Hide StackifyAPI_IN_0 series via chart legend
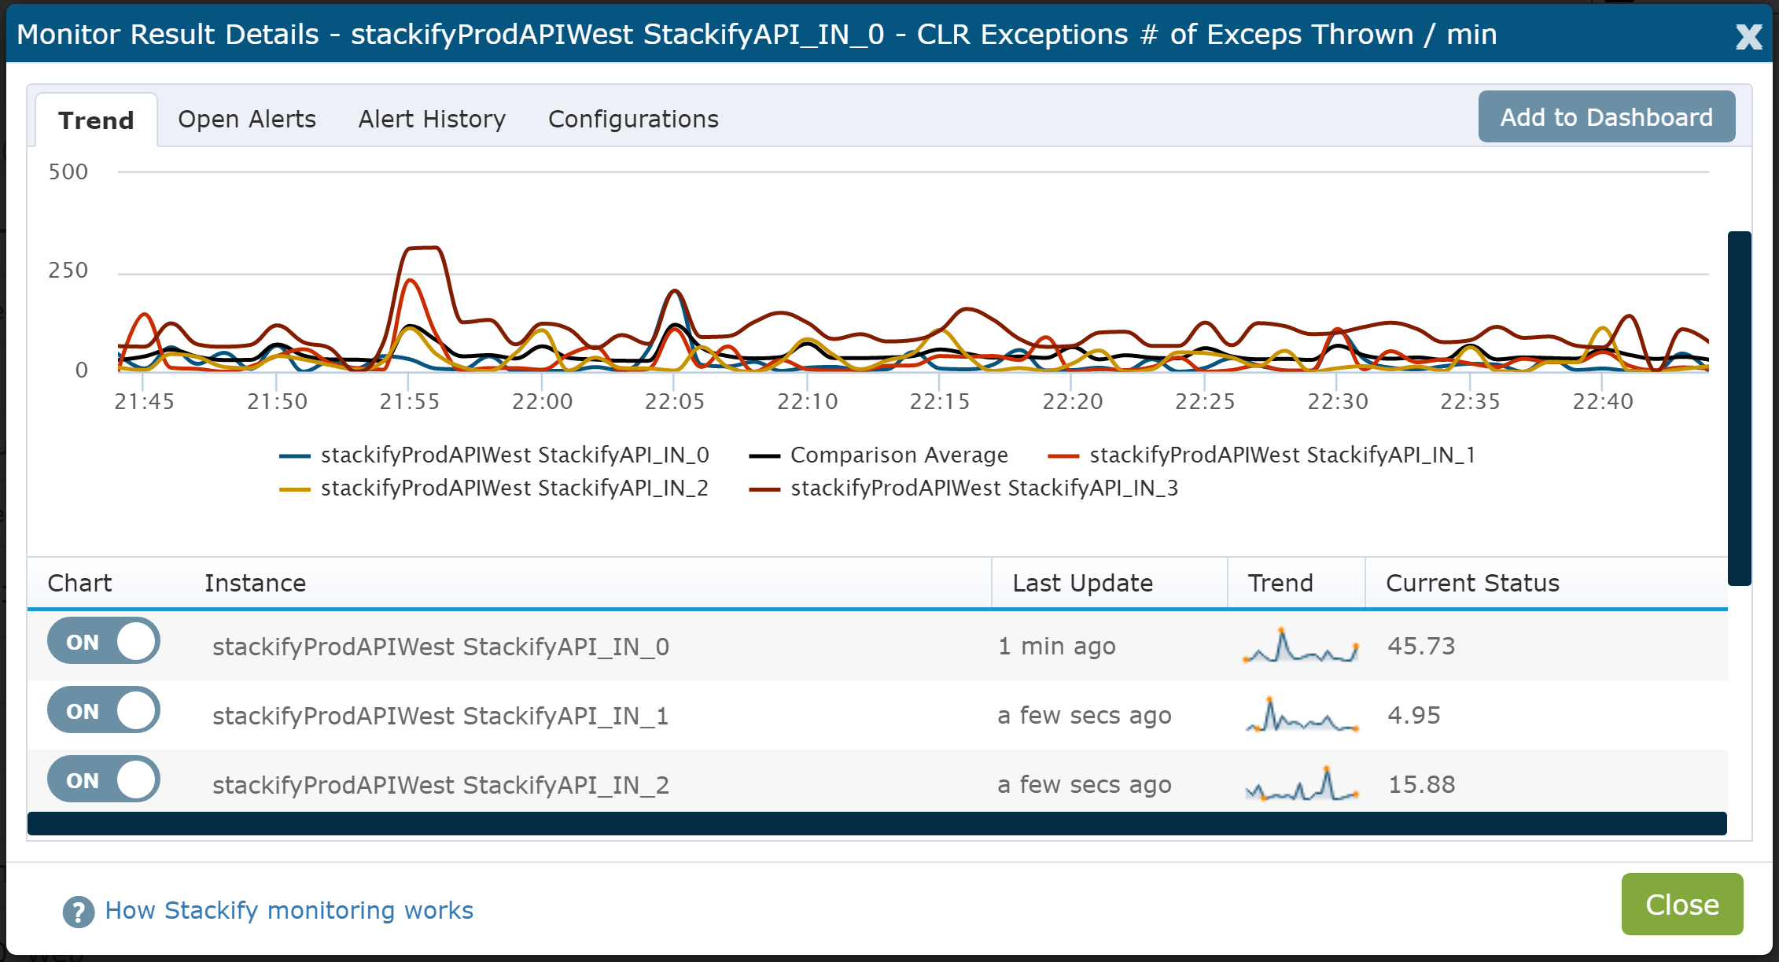The height and width of the screenshot is (962, 1779). pyautogui.click(x=494, y=455)
